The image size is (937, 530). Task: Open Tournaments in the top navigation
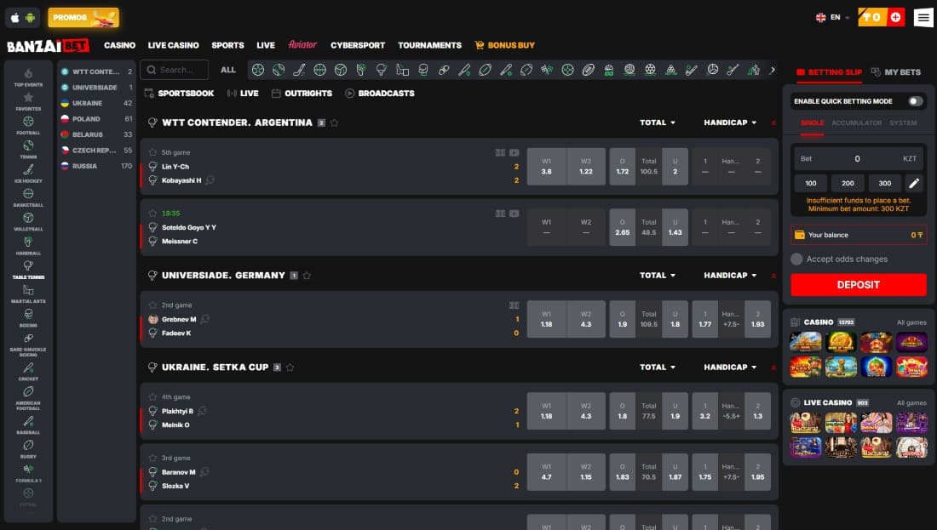(429, 45)
